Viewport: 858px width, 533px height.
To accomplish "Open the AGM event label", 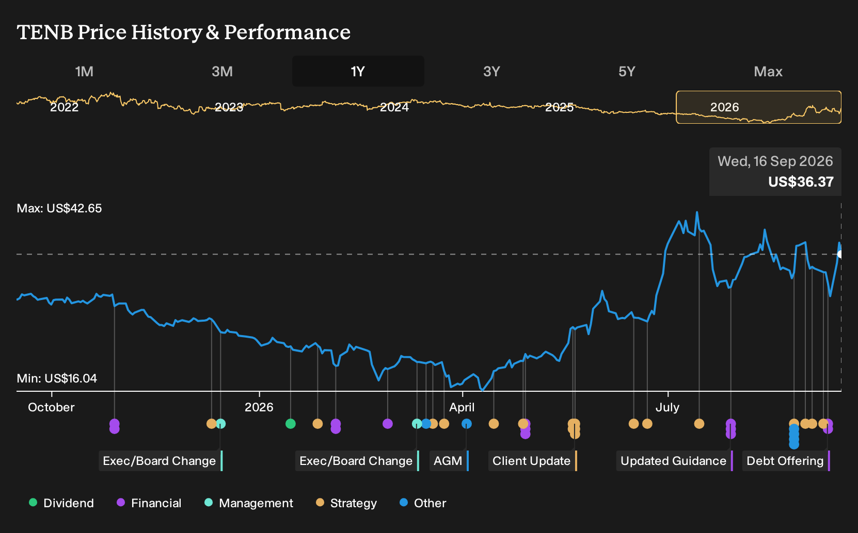I will (x=449, y=461).
